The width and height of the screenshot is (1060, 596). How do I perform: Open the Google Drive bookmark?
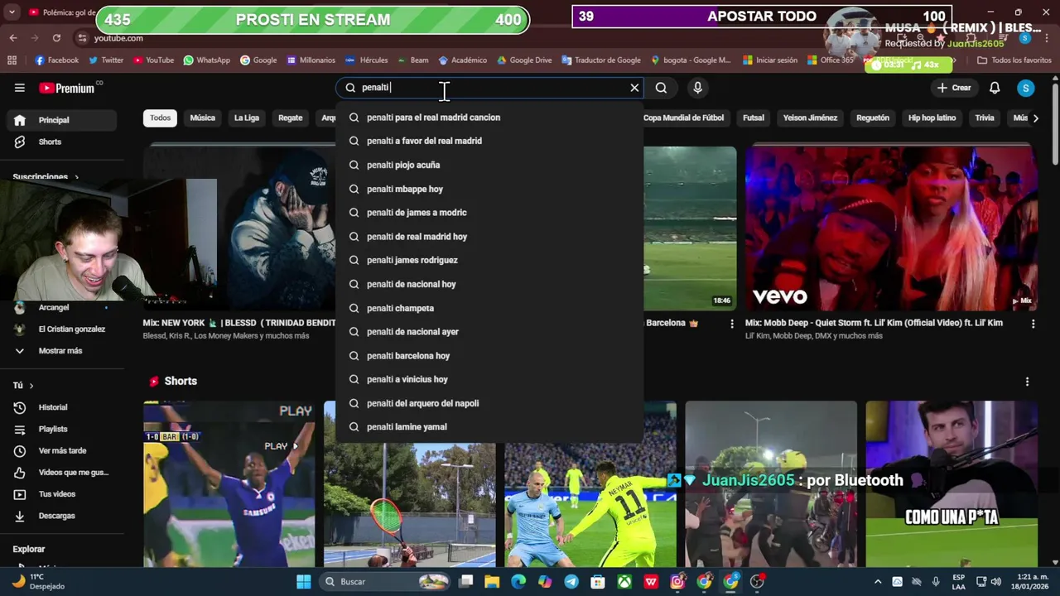point(524,60)
